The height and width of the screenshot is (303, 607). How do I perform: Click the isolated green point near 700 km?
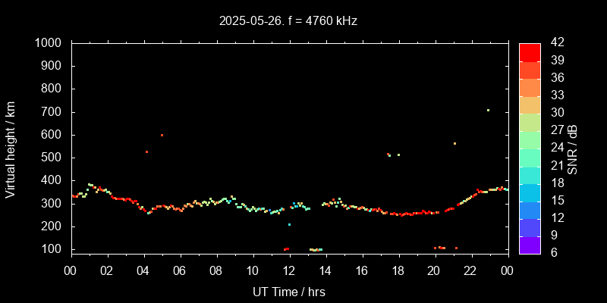(488, 111)
